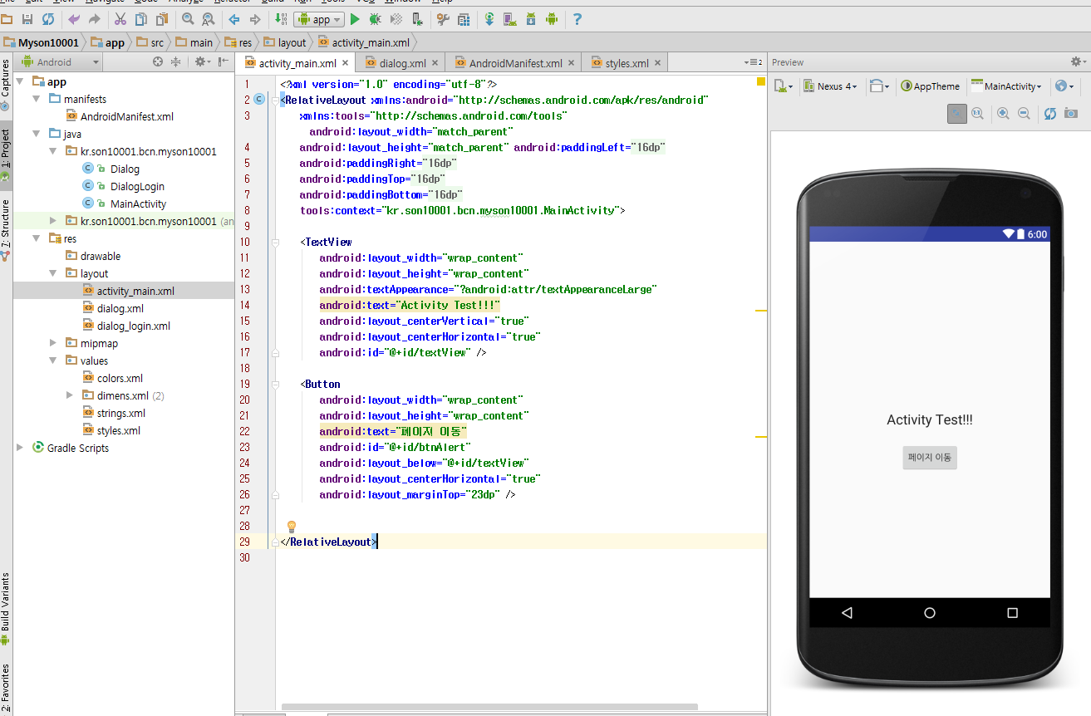Close the activity_main.xml tab

click(x=346, y=62)
